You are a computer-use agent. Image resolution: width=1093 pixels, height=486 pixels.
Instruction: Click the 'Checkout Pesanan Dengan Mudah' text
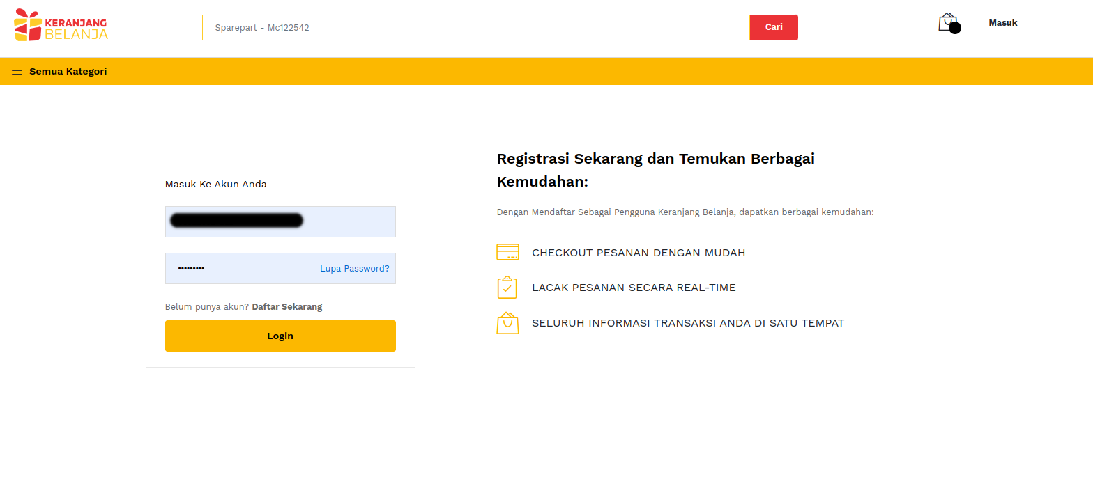(638, 253)
